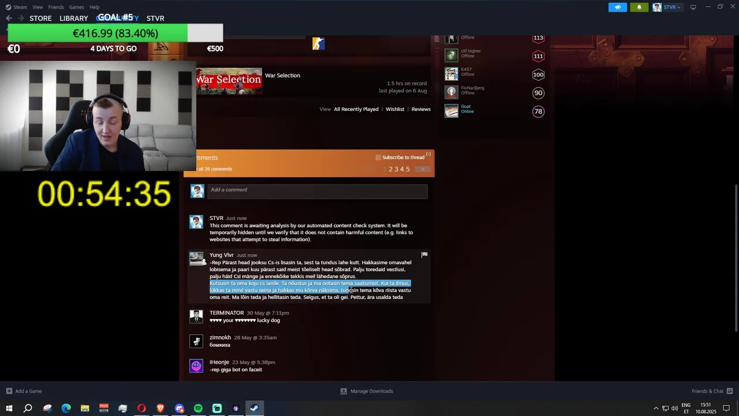Open zimnokh's commenter avatar
This screenshot has height=416, width=739.
pos(196,341)
